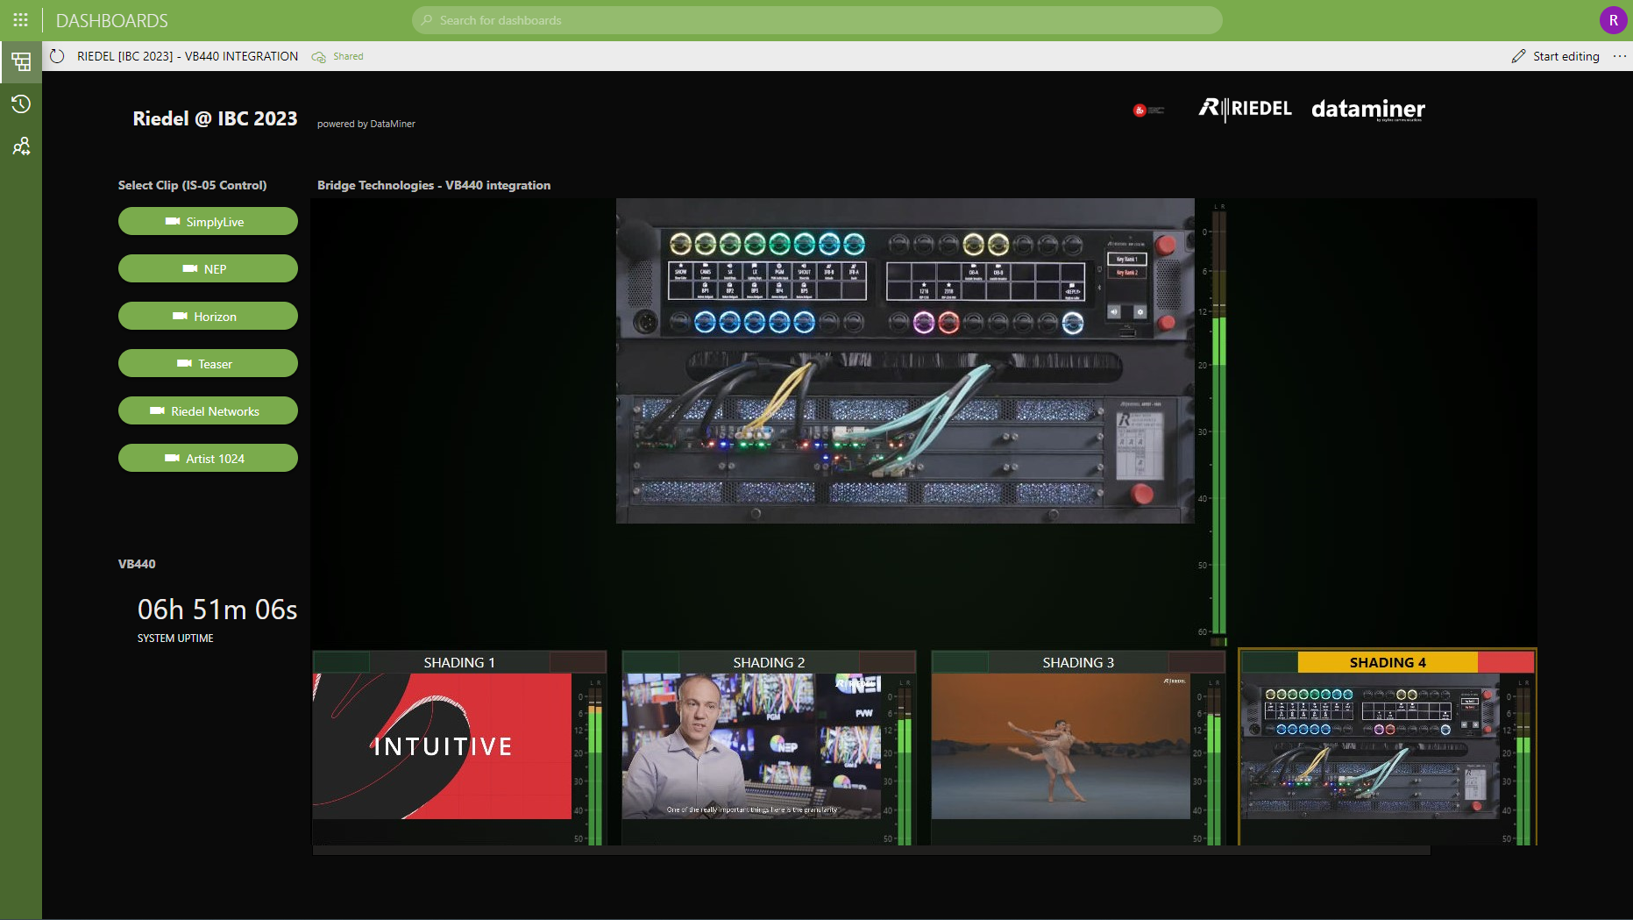Screen dimensions: 1633x920
Task: Click the Search for dashboards field
Action: [817, 20]
